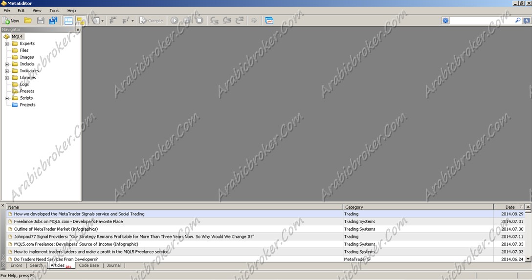Switch to the Code Base tab
This screenshot has height=280, width=532.
[89, 265]
